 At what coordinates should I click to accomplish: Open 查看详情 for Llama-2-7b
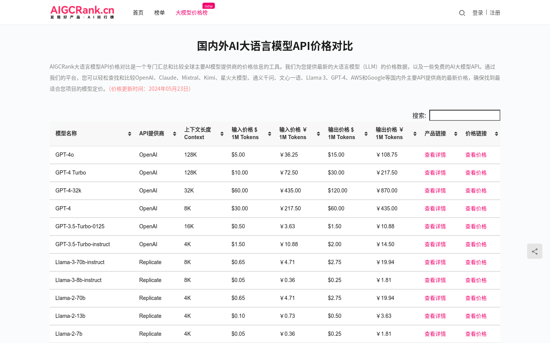[x=435, y=334]
